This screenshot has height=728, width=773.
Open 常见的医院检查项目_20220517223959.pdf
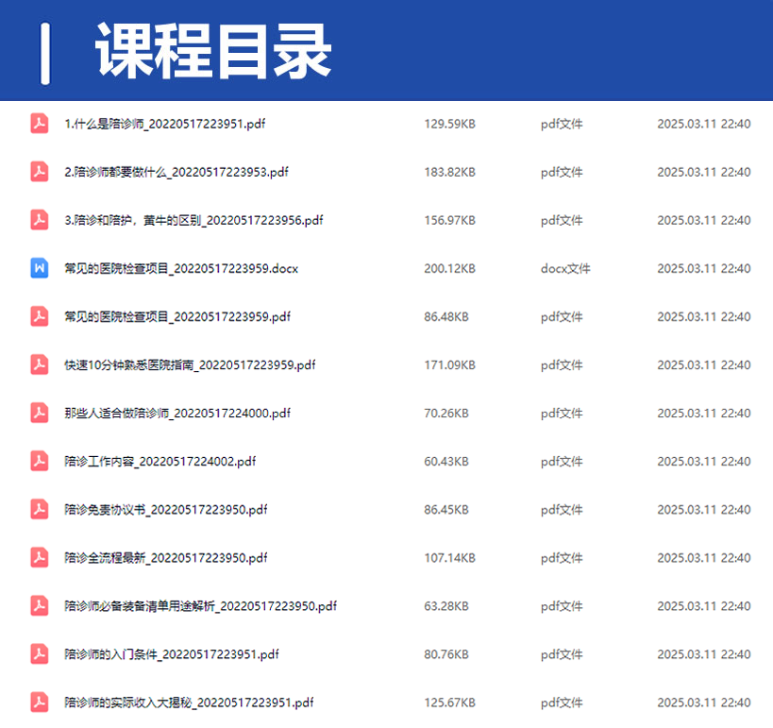[177, 316]
